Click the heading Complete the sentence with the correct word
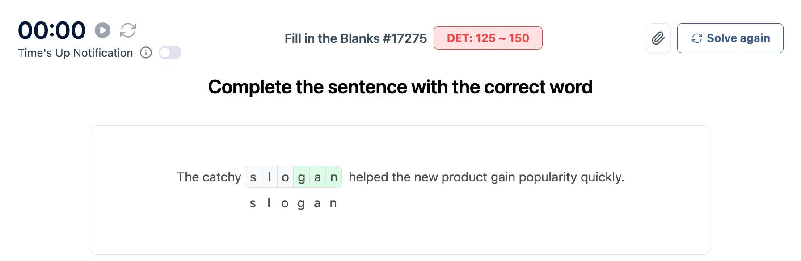The image size is (801, 261). tap(400, 87)
